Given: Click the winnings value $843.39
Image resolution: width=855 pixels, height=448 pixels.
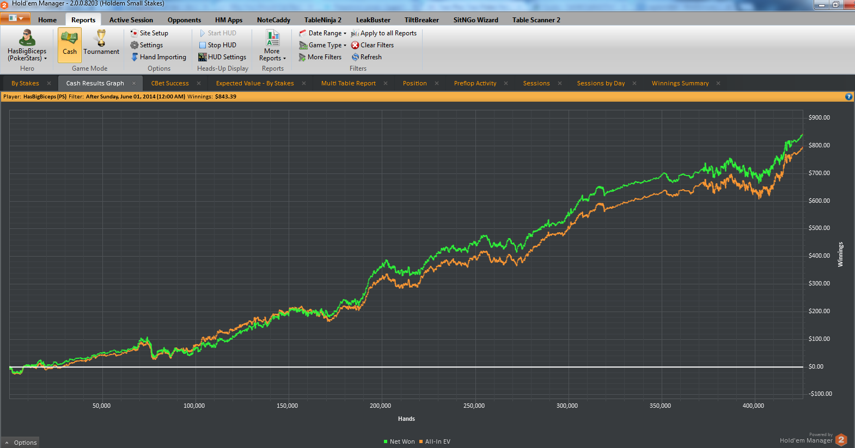Looking at the screenshot, I should (x=225, y=97).
